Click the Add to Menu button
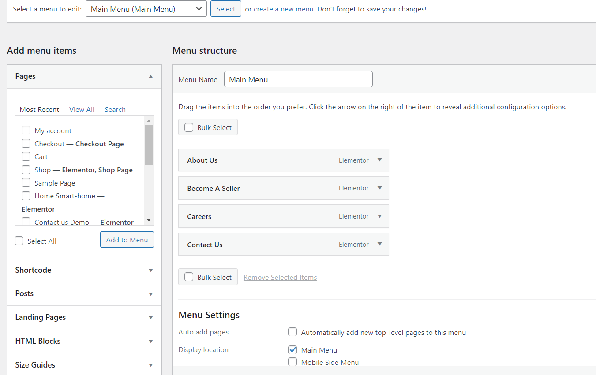This screenshot has width=596, height=375. (x=127, y=240)
